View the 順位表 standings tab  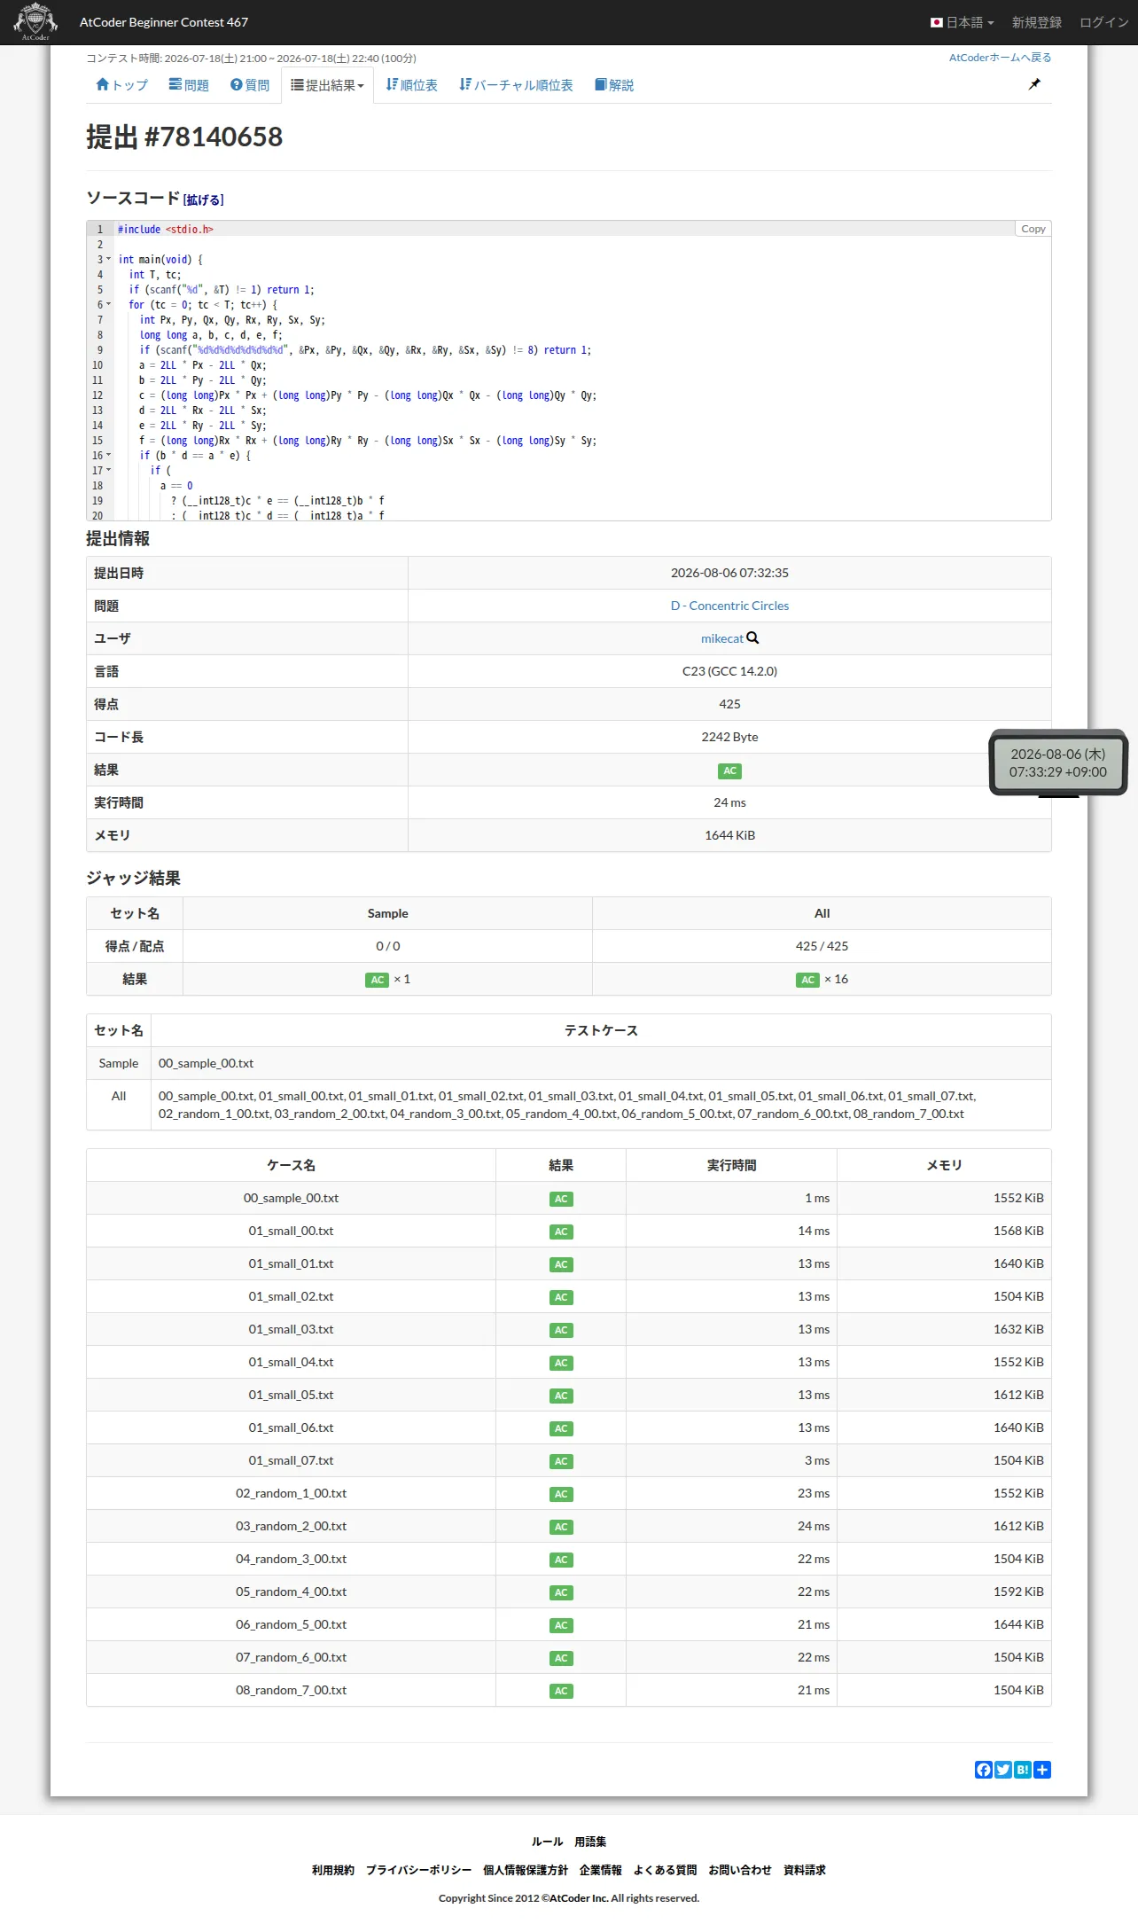point(411,85)
